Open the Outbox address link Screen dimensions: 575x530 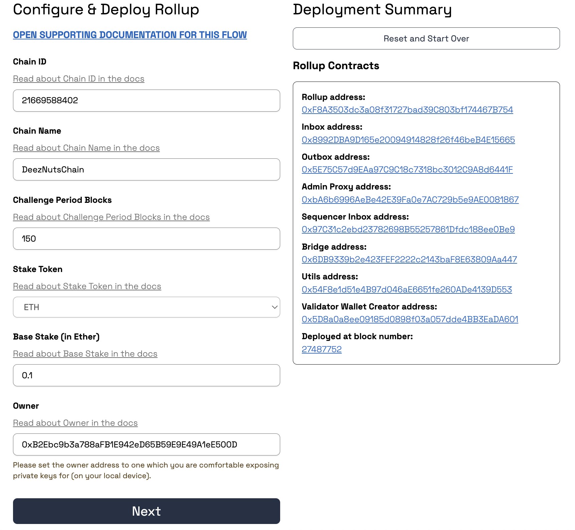tap(407, 169)
